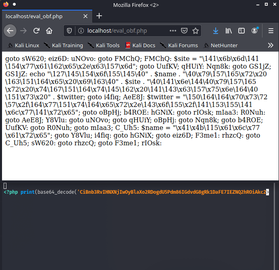This screenshot has width=279, height=270.
Task: Show site information for localhost
Action: [80, 31]
